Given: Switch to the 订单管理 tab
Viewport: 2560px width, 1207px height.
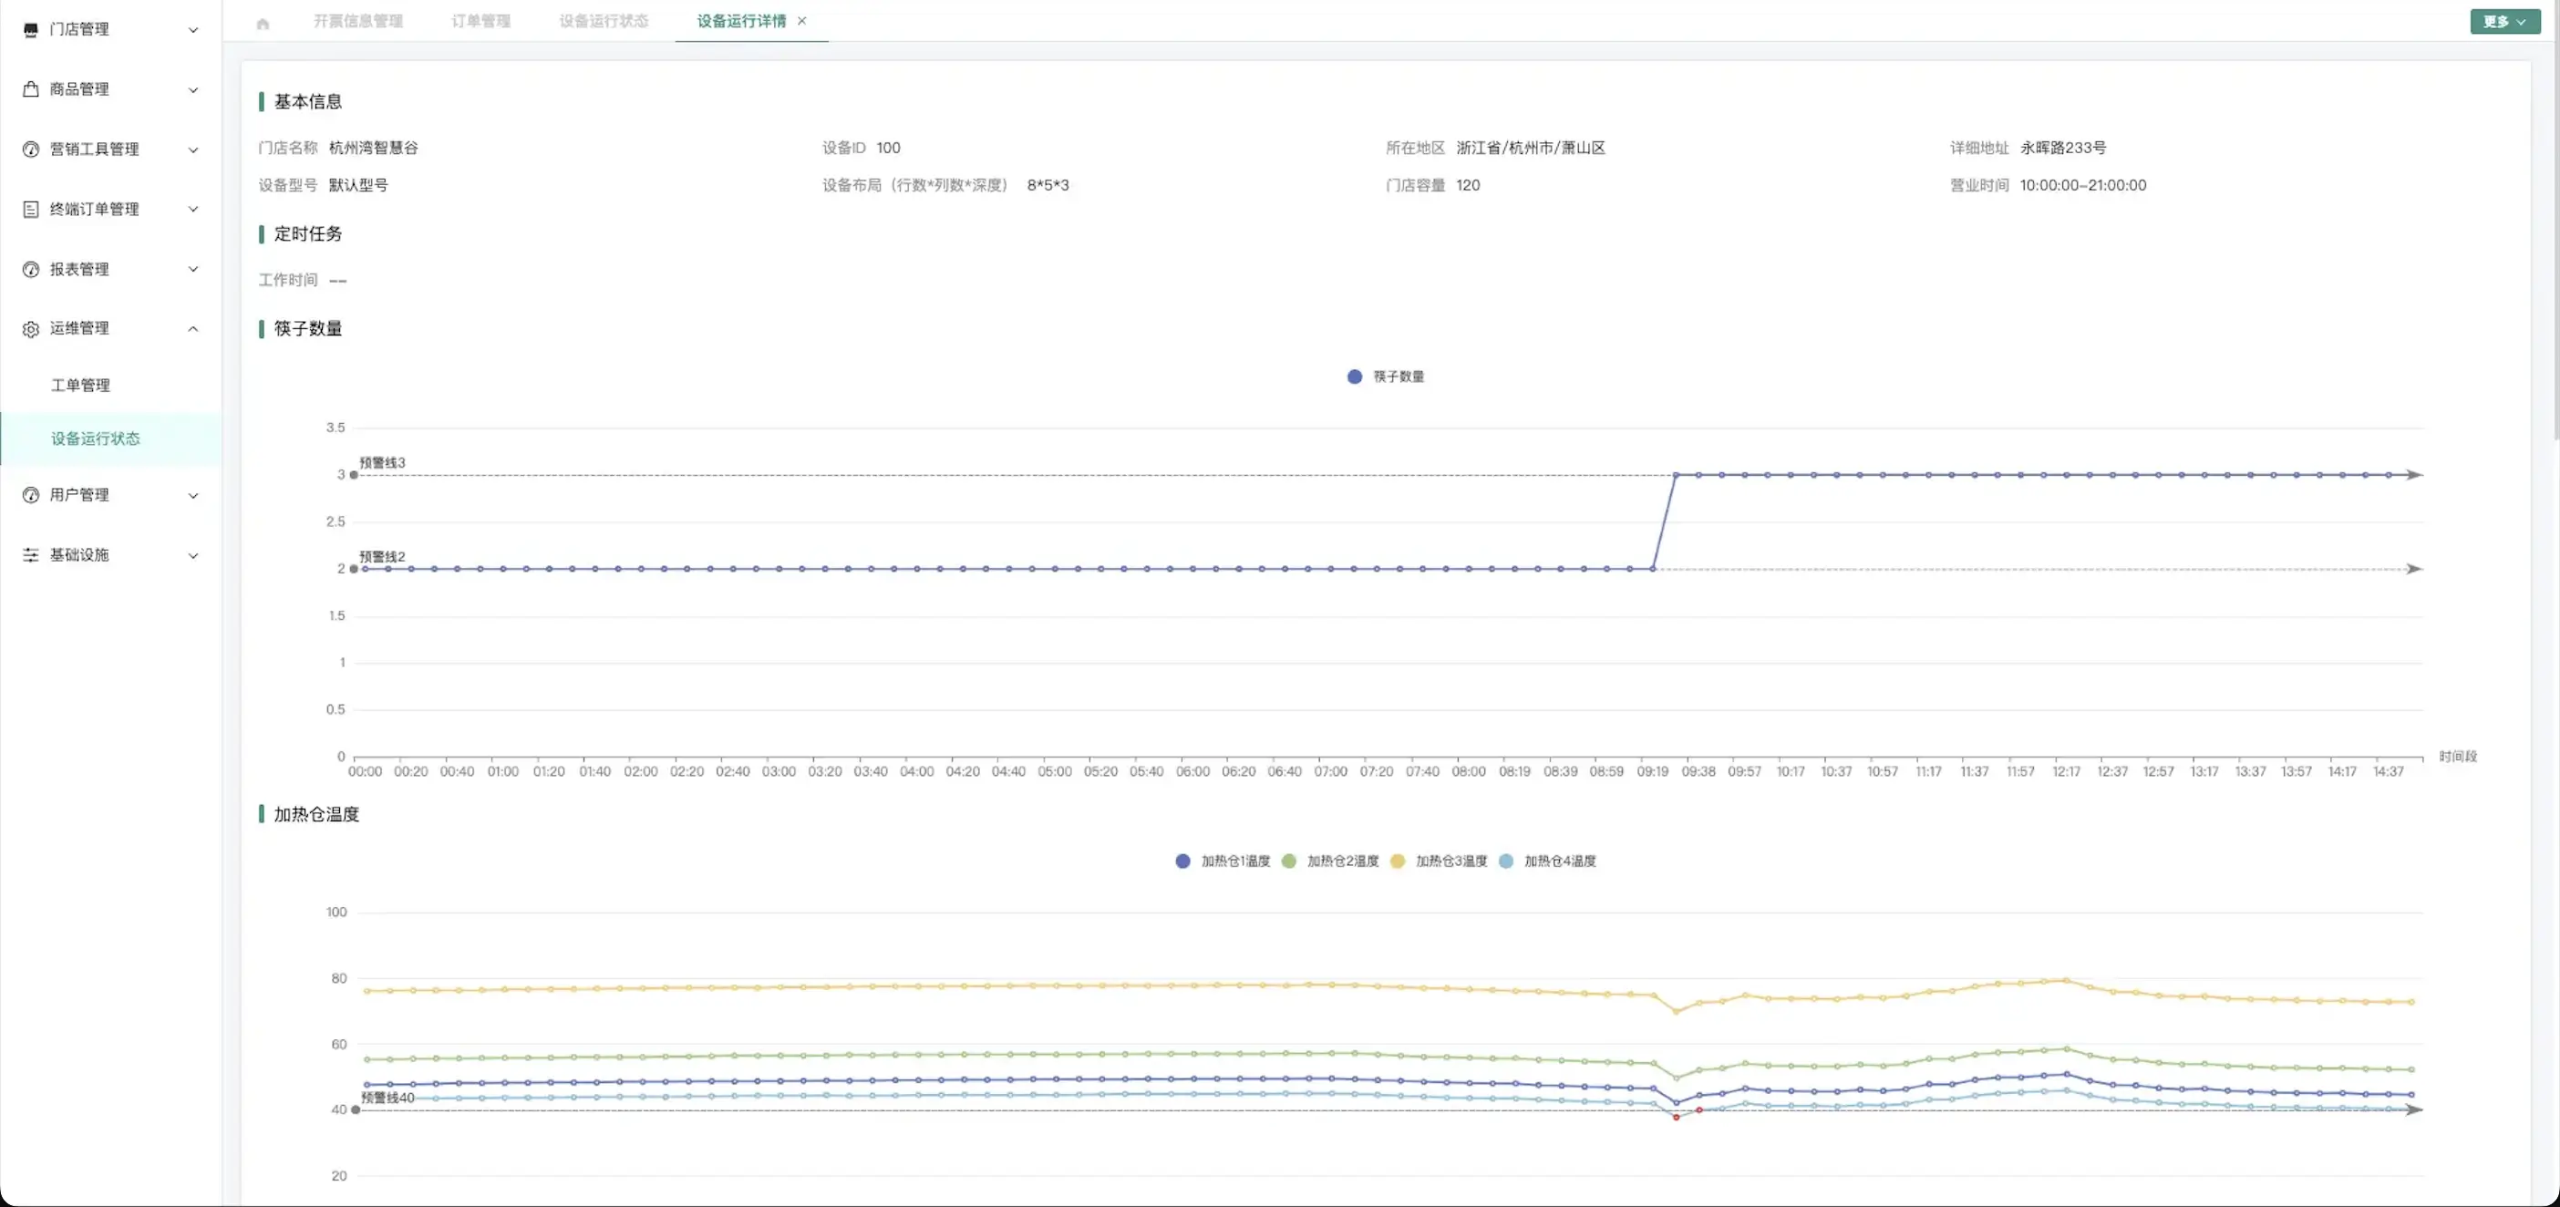Looking at the screenshot, I should (x=481, y=21).
